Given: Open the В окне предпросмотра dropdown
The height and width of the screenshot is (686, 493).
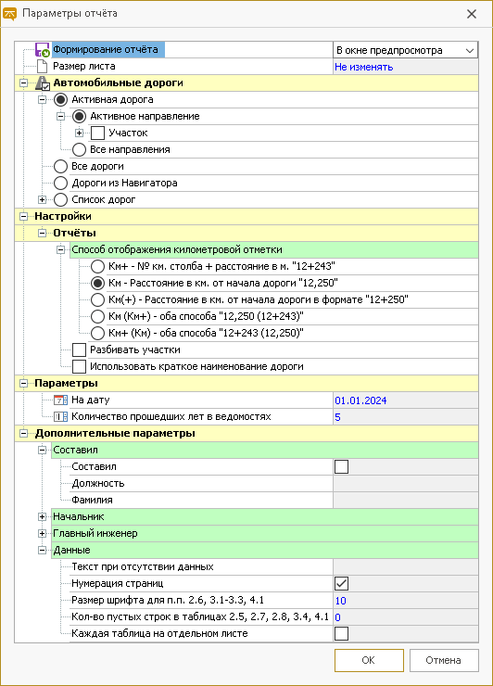Looking at the screenshot, I should click(x=405, y=50).
